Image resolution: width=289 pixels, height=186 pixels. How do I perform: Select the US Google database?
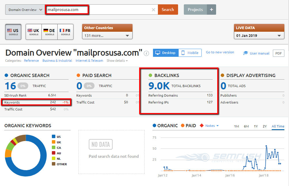(13, 32)
